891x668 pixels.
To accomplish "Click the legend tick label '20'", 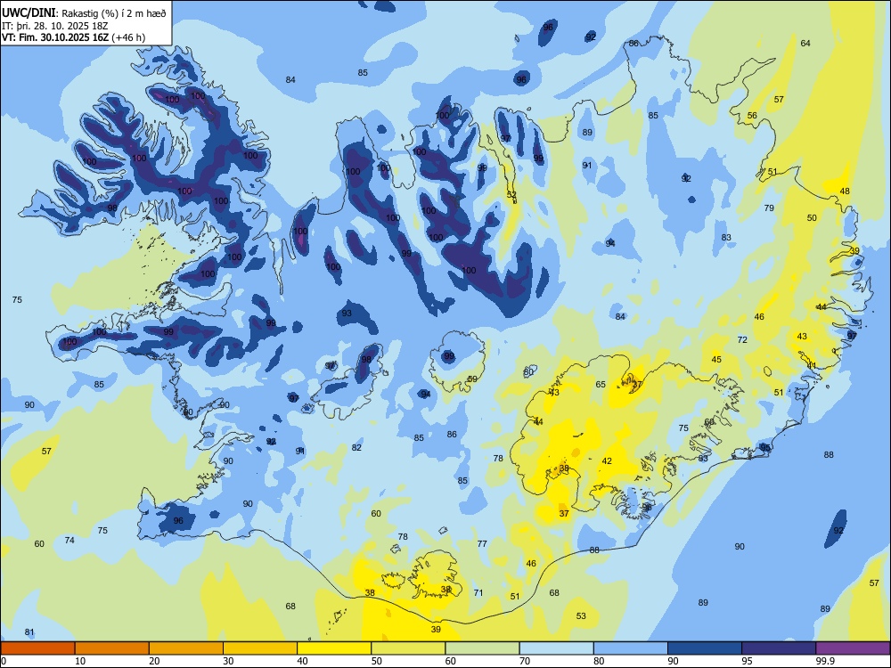I will 154,661.
